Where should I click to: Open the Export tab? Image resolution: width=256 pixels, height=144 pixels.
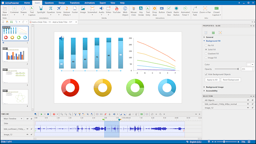tap(102, 3)
